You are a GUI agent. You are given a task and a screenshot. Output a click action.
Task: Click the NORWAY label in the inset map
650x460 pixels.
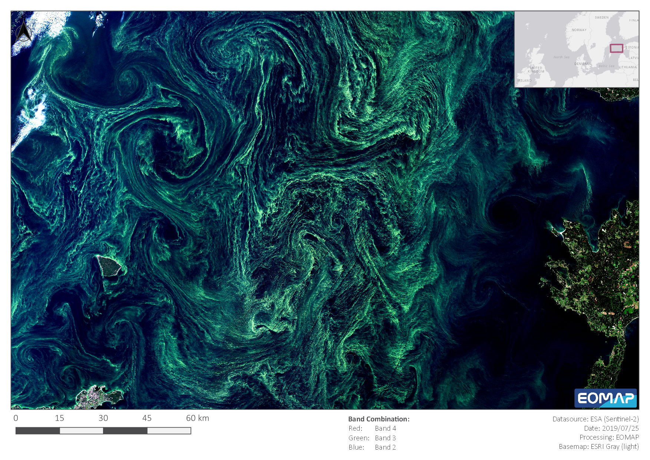pos(579,30)
